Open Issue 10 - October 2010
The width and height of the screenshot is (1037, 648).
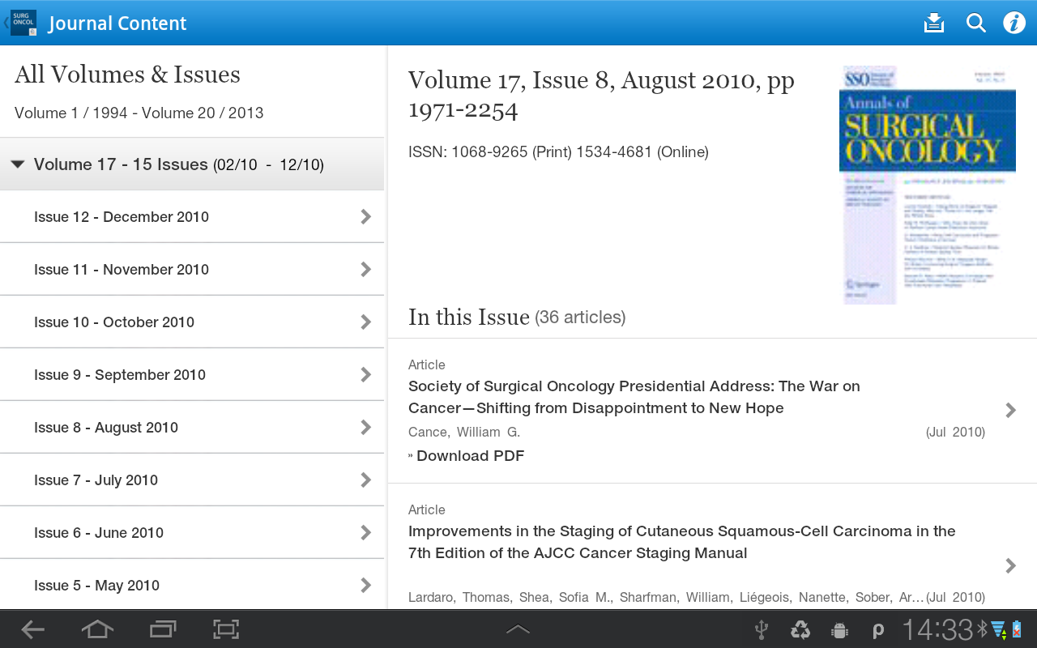pyautogui.click(x=192, y=322)
